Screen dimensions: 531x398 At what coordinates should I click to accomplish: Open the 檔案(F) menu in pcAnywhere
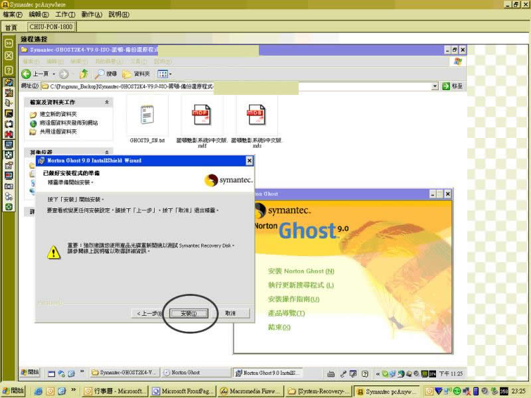click(x=13, y=15)
